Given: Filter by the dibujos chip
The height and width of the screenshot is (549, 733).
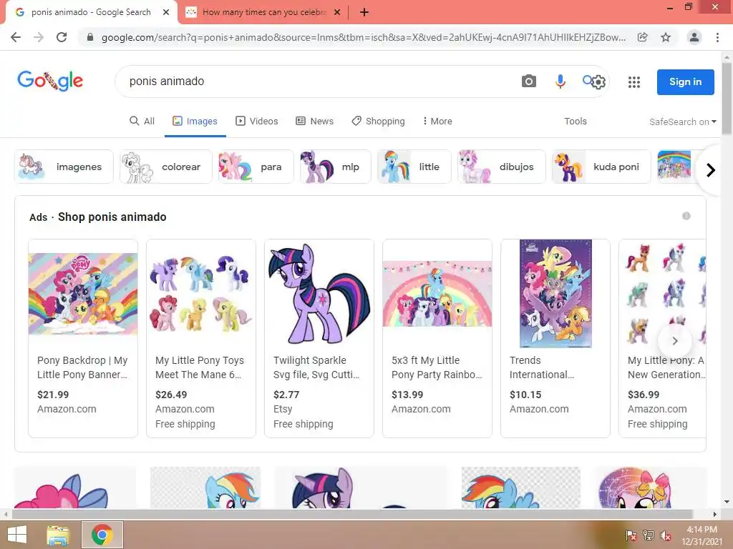Looking at the screenshot, I should 502,167.
